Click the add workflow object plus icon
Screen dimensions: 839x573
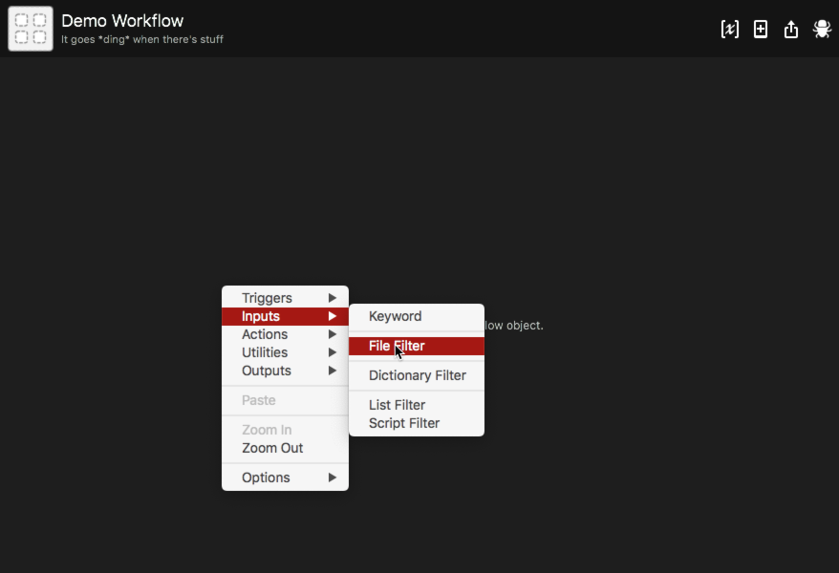761,30
